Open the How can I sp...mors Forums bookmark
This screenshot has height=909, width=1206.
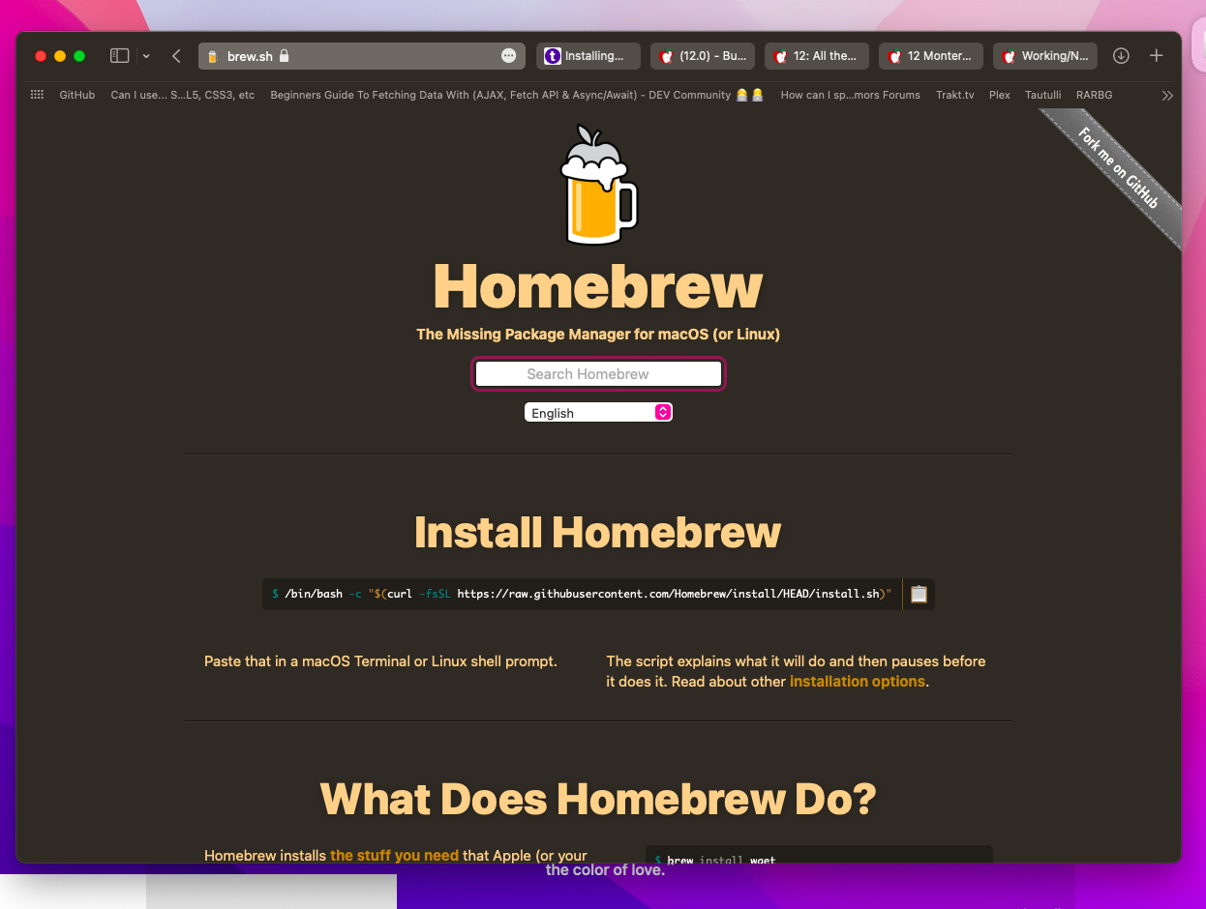(x=851, y=95)
